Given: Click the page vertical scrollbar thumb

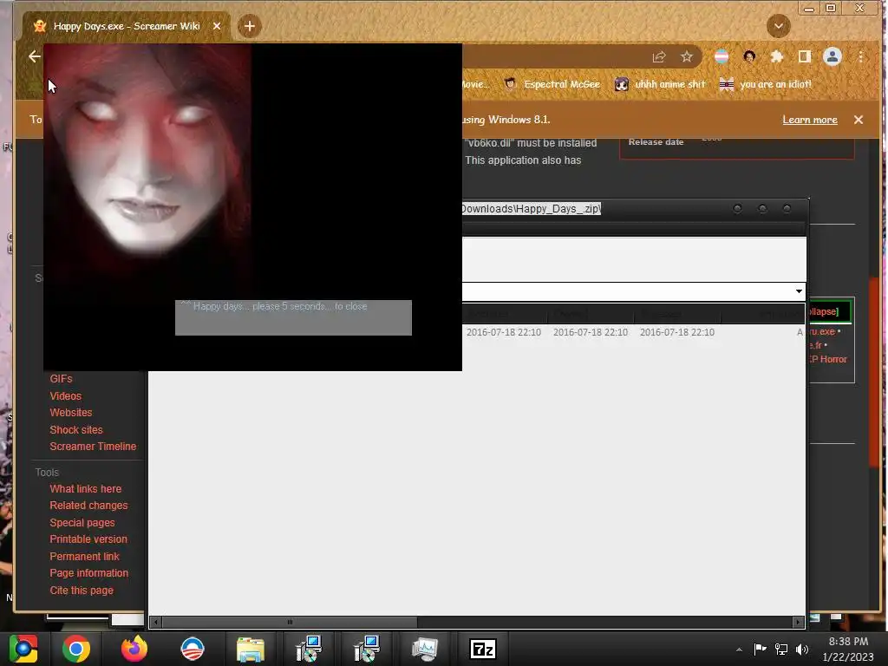Looking at the screenshot, I should (x=876, y=371).
